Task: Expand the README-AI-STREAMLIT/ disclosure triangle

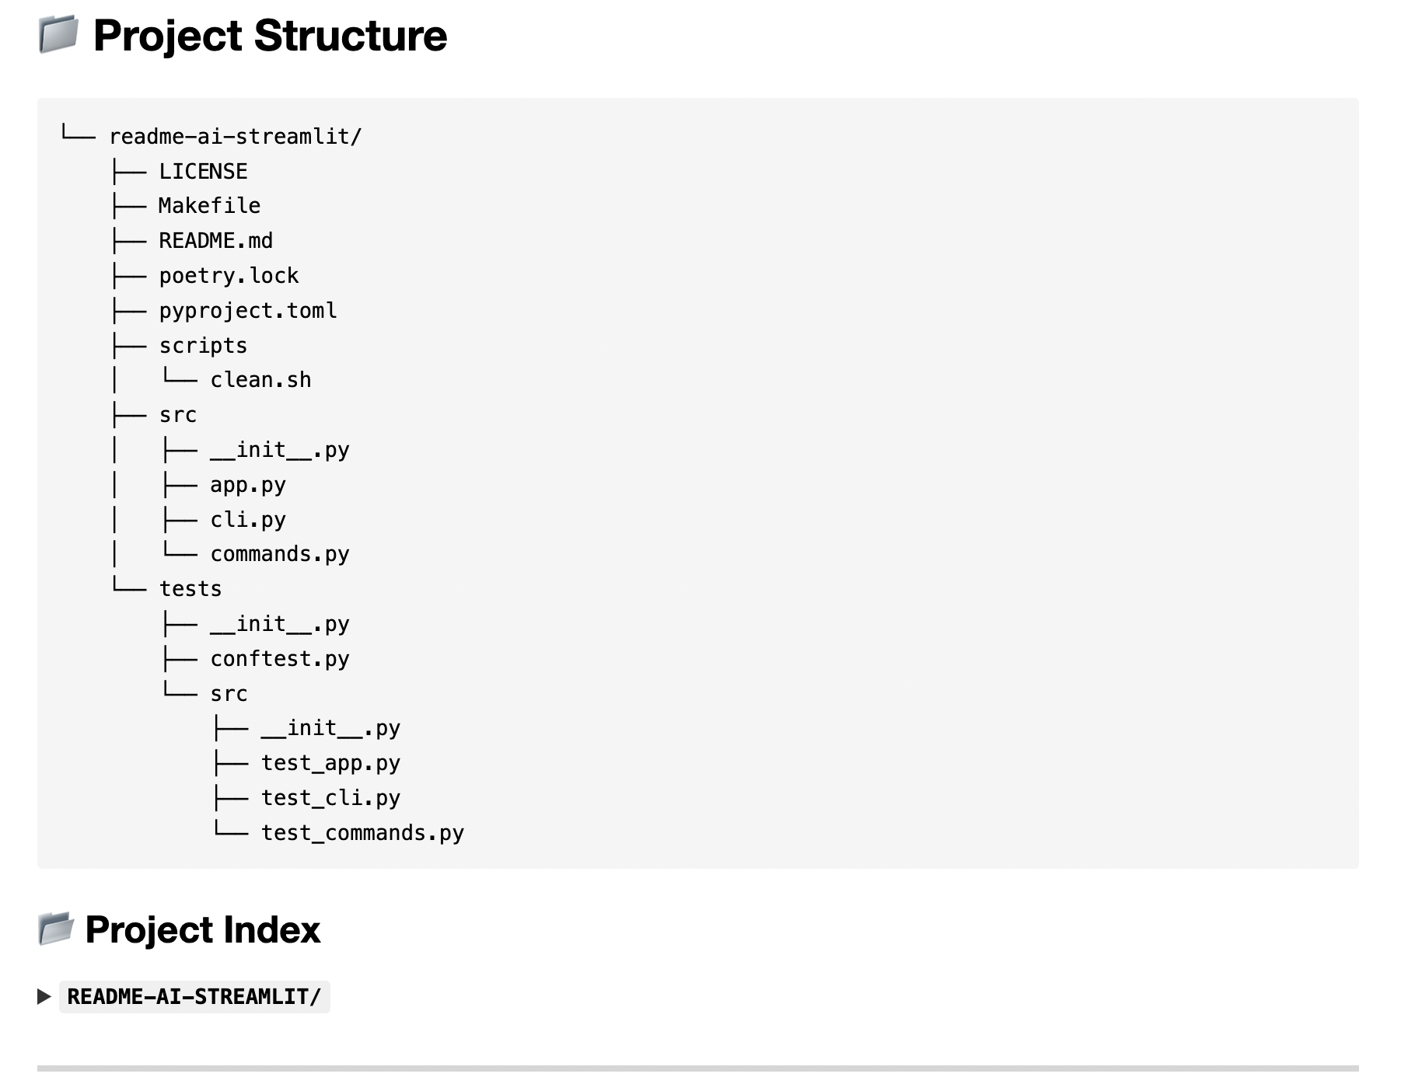Action: pyautogui.click(x=44, y=996)
